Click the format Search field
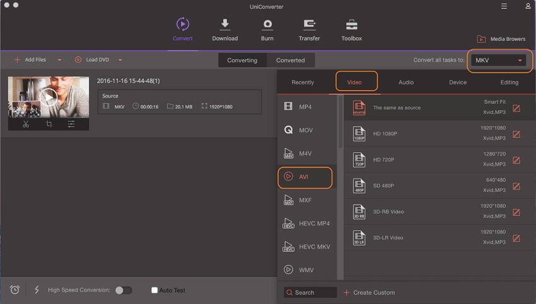This screenshot has height=304, width=536. coord(310,293)
